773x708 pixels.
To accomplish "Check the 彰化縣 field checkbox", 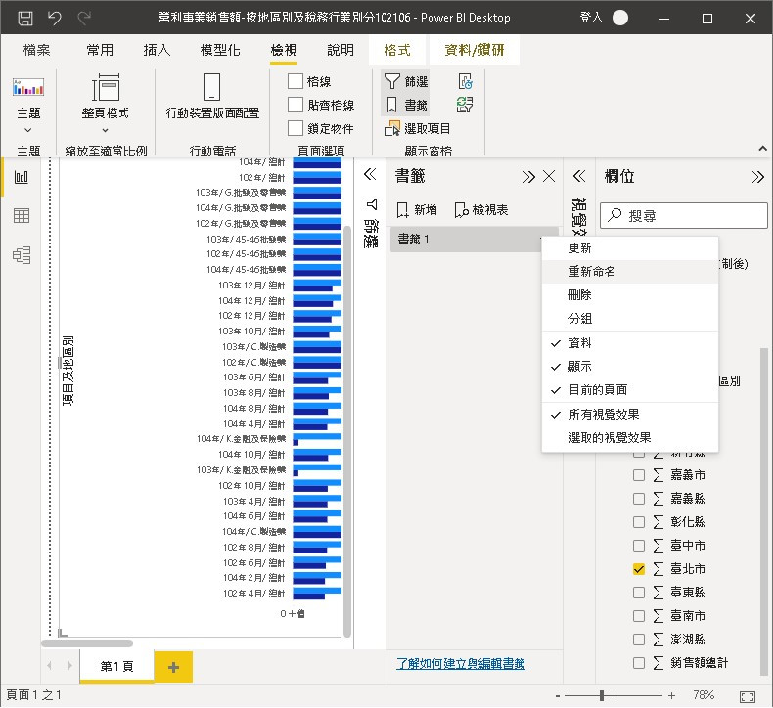I will tap(638, 522).
